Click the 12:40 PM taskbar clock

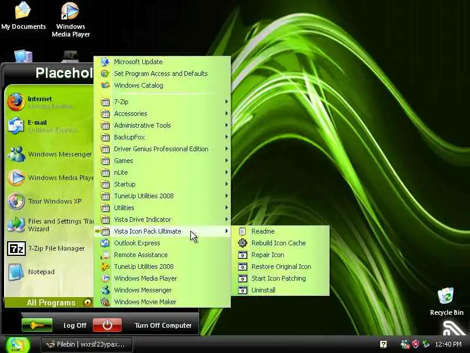(448, 344)
